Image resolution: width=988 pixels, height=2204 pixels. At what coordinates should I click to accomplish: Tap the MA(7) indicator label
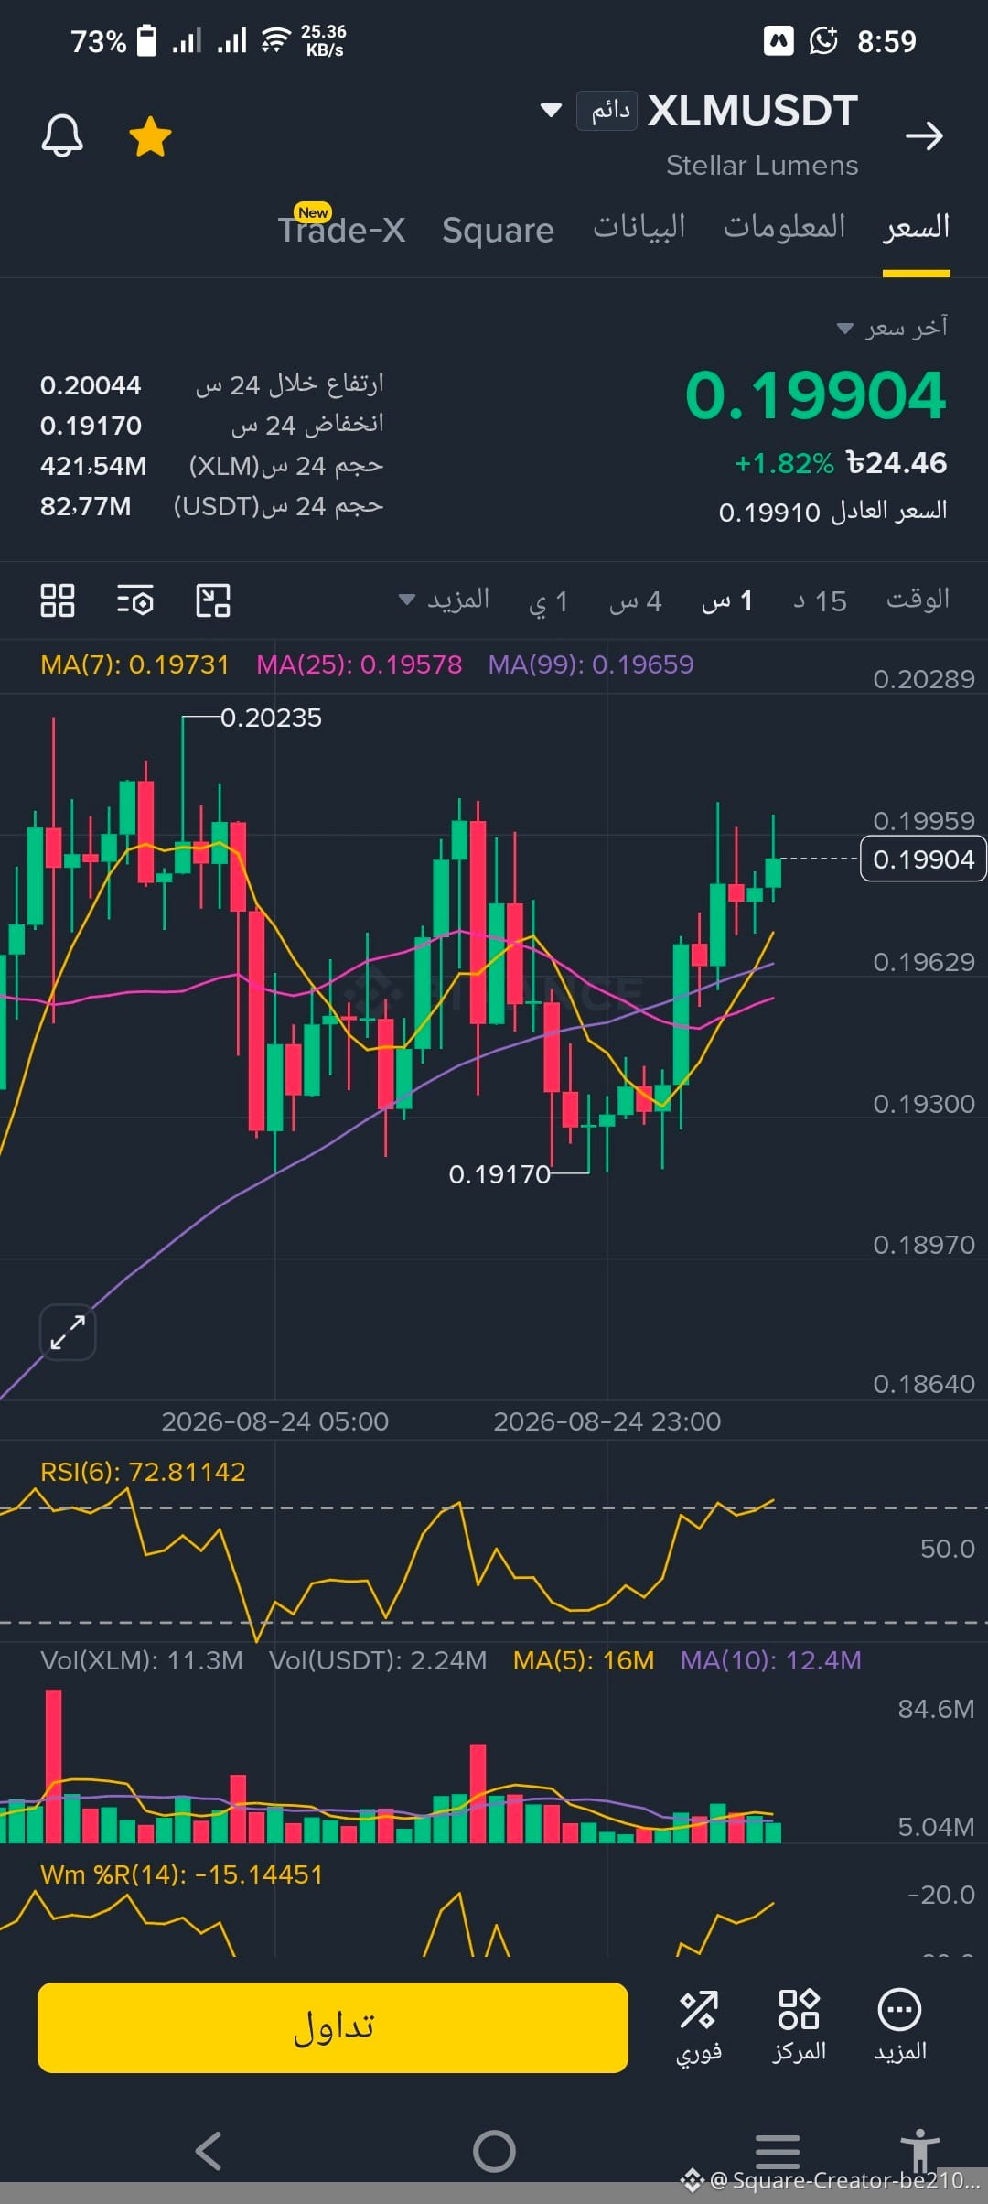point(134,664)
